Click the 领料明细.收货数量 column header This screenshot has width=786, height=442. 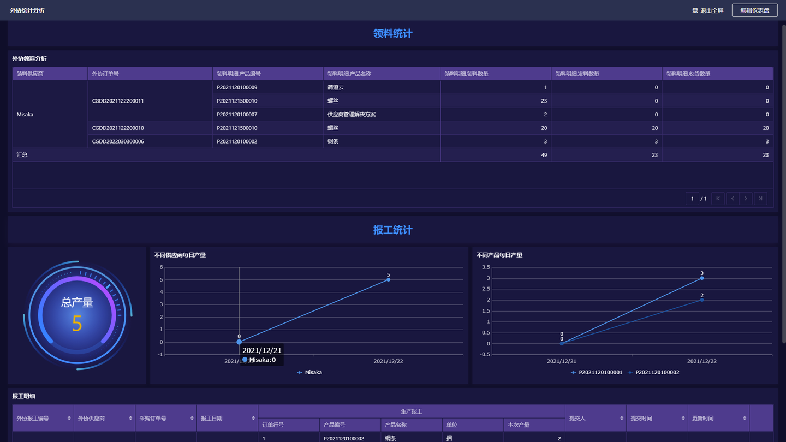click(x=718, y=74)
